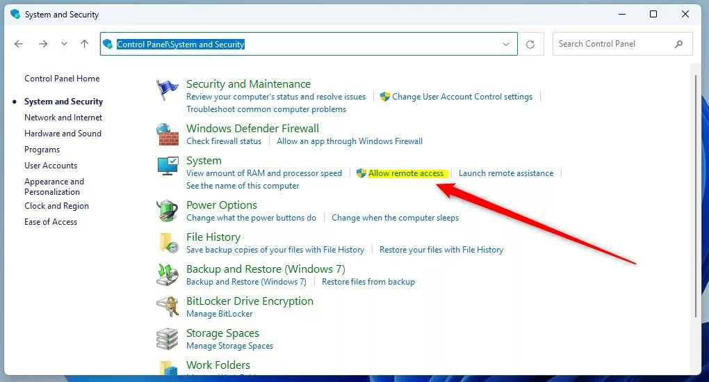Click the Backup and Restore icon
This screenshot has width=709, height=382.
tap(168, 275)
